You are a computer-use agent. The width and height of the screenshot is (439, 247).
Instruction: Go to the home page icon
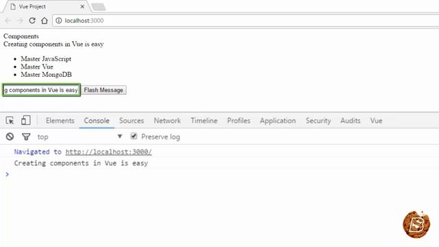pos(44,21)
